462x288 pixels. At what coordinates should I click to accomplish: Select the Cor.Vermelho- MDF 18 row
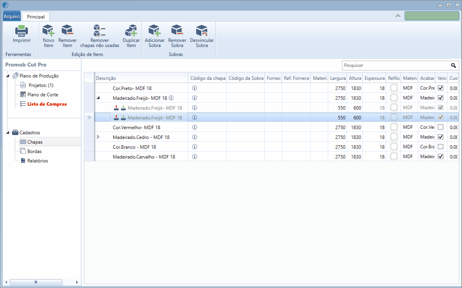click(271, 127)
